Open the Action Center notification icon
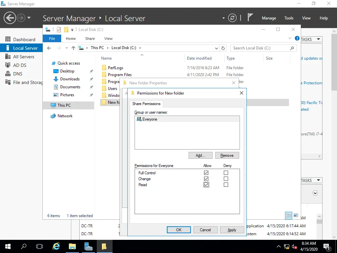The height and width of the screenshot is (253, 337). coord(326,246)
